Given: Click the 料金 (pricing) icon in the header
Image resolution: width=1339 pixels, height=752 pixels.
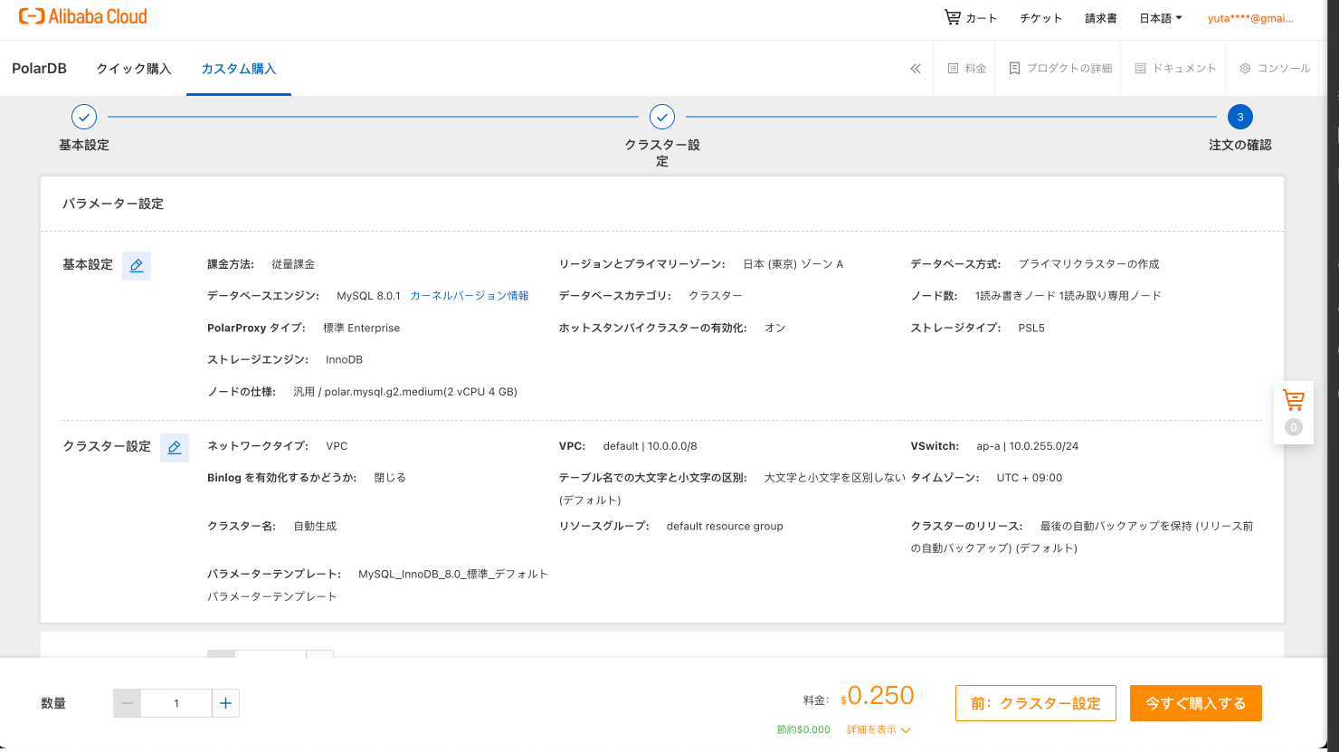Looking at the screenshot, I should click(x=964, y=68).
